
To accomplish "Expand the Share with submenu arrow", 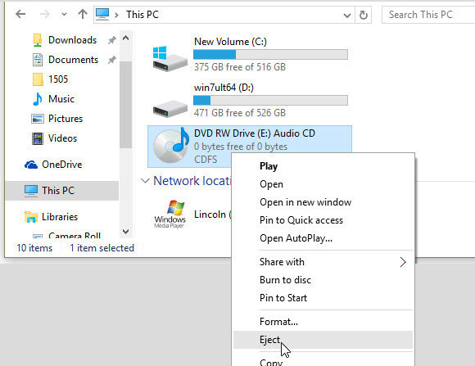I will (x=403, y=262).
